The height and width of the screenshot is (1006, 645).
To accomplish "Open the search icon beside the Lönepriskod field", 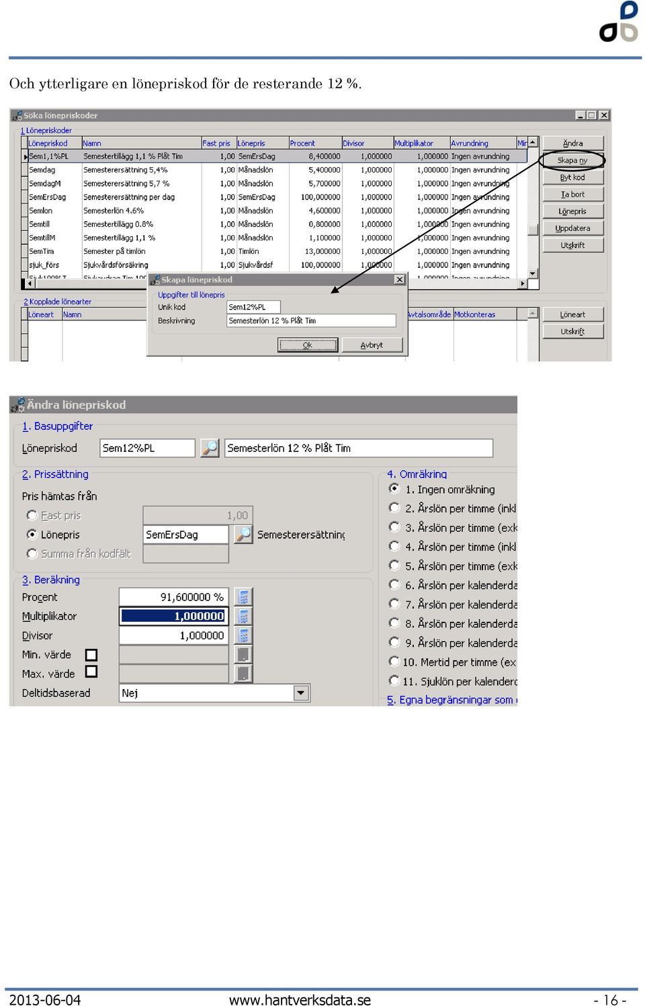I will coord(210,448).
